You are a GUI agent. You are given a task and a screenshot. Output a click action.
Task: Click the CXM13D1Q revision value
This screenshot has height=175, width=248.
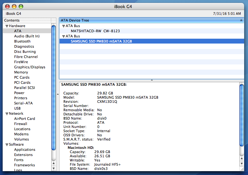(x=107, y=102)
